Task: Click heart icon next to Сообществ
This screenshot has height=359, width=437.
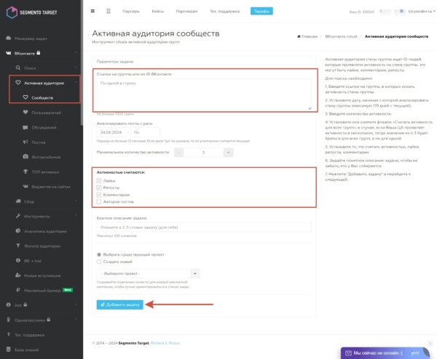Action: [25, 97]
